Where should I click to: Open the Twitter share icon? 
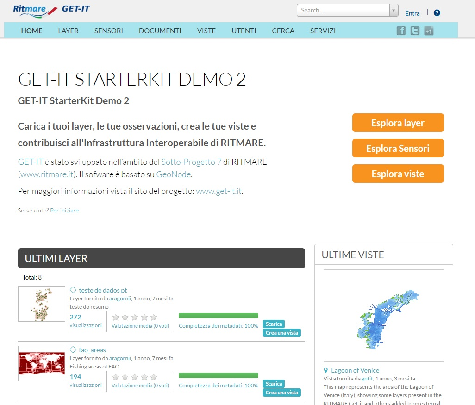pos(415,31)
